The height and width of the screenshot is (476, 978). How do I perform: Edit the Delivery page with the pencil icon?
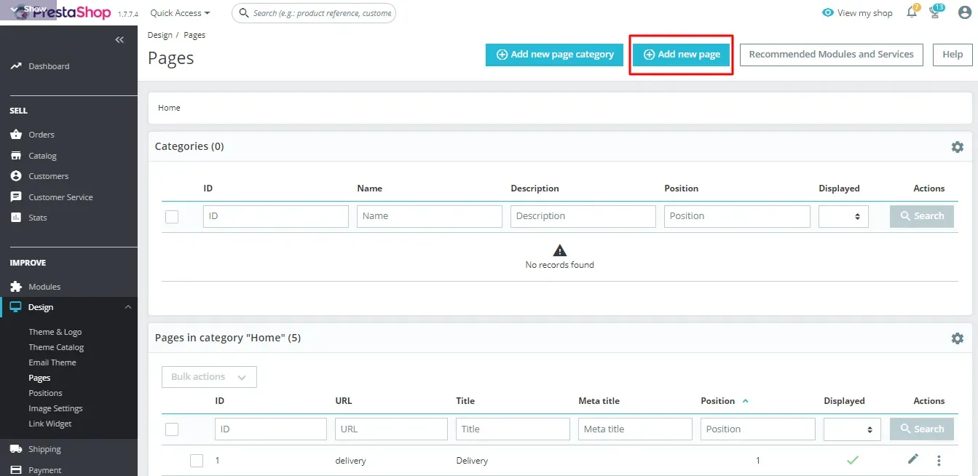point(913,459)
